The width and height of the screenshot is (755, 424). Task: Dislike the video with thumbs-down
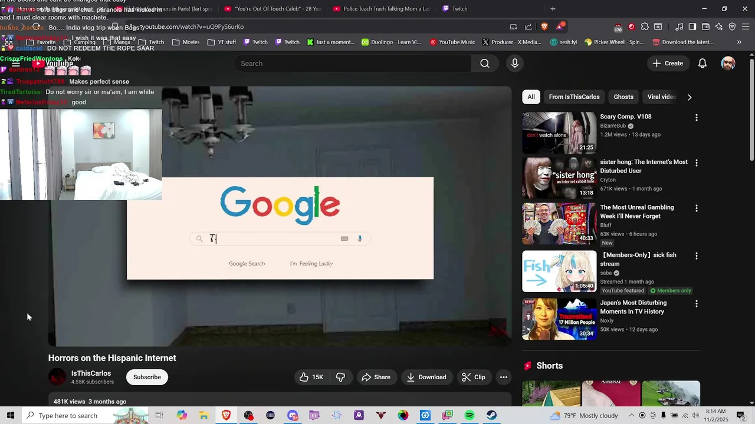[x=340, y=377]
